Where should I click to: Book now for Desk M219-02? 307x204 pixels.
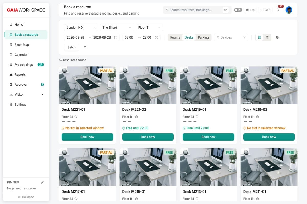pos(269,137)
